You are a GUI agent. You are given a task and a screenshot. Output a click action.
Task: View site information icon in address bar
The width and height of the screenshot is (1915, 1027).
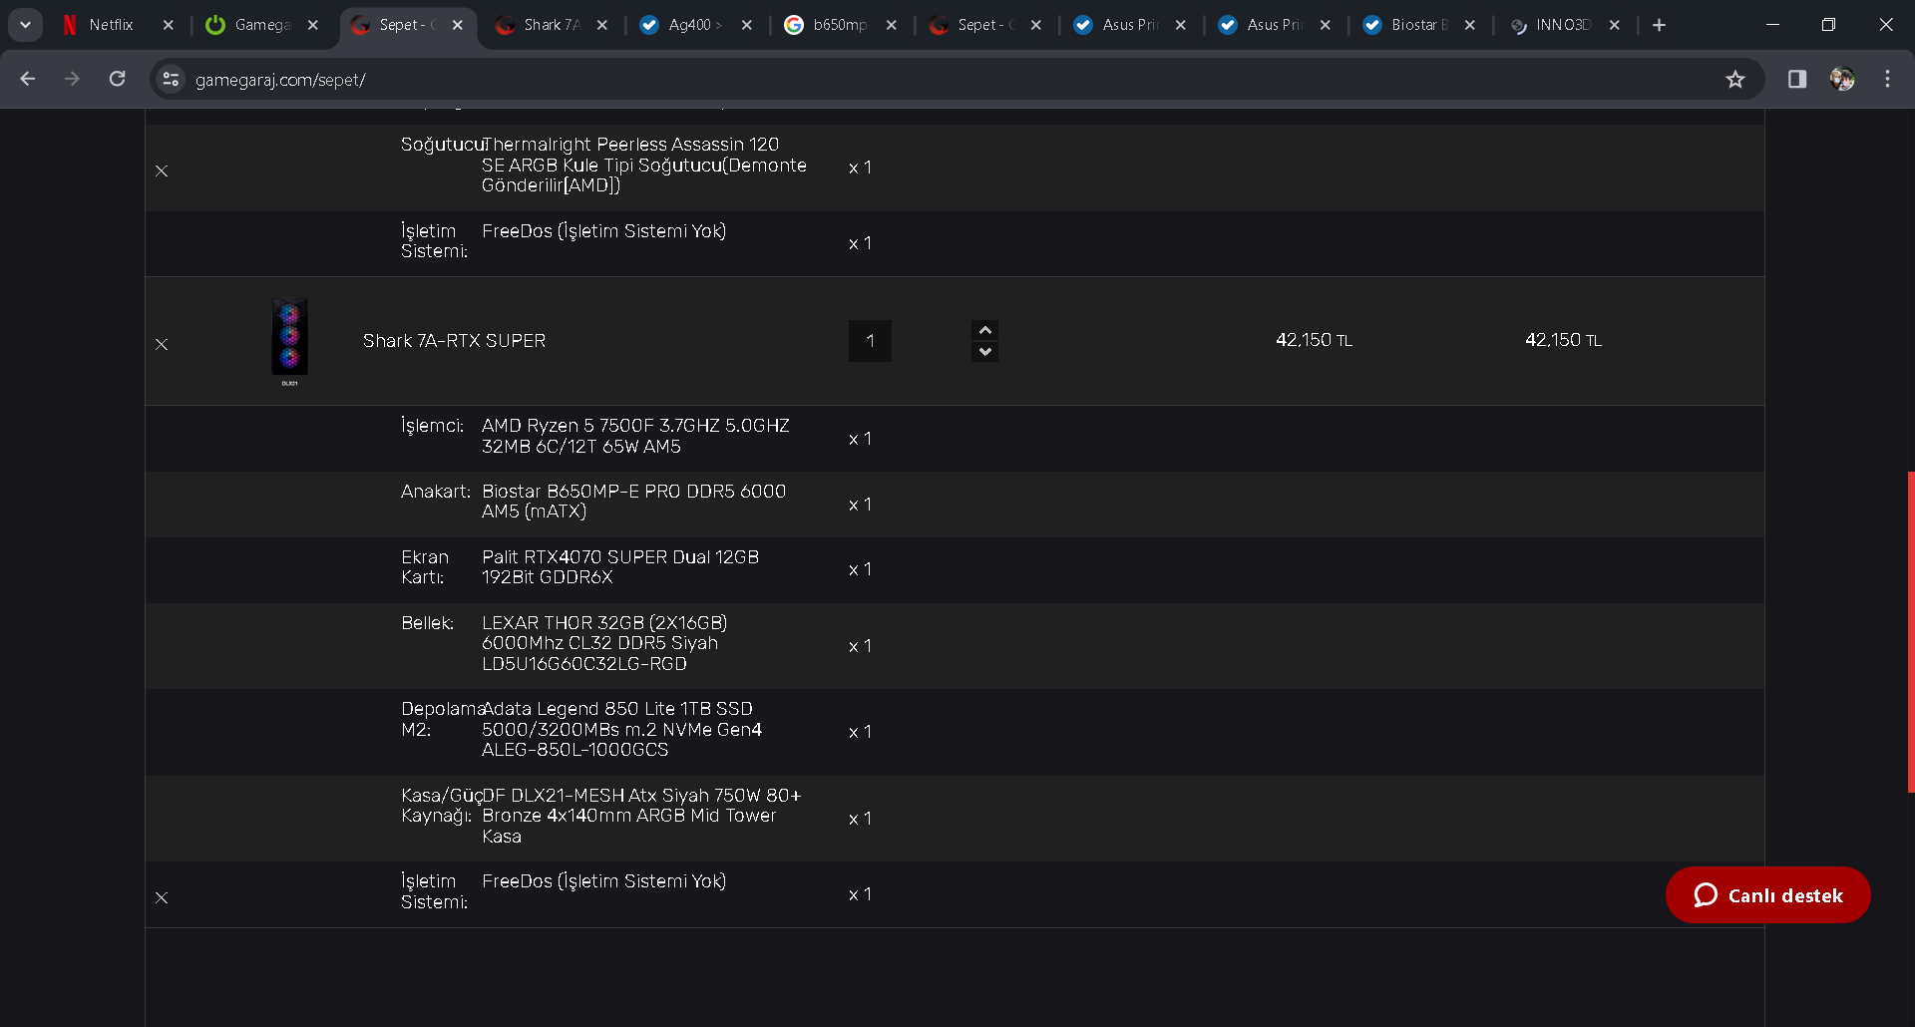coord(172,79)
